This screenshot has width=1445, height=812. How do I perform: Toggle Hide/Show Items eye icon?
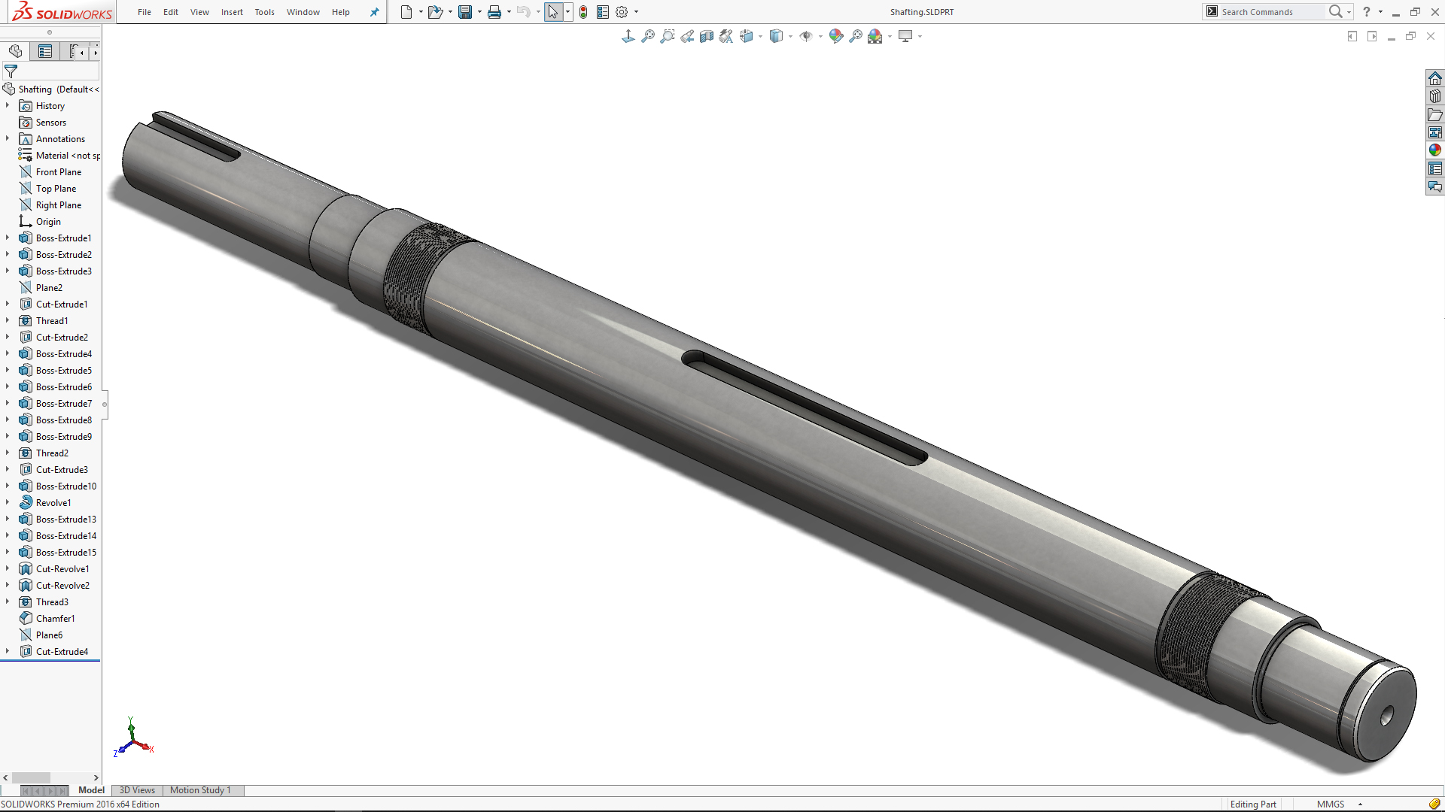[805, 36]
